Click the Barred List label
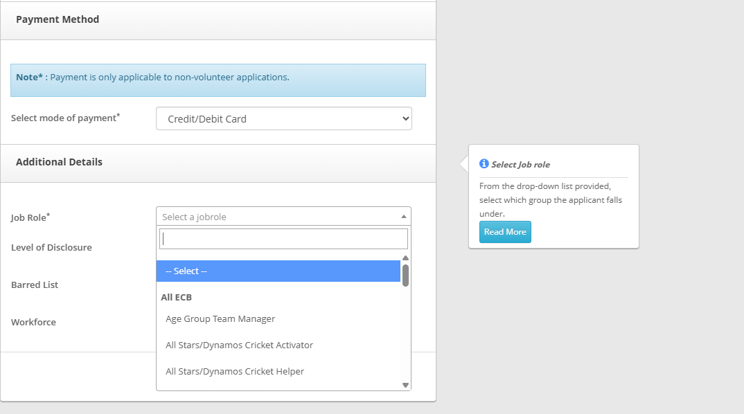This screenshot has height=414, width=744. 35,285
